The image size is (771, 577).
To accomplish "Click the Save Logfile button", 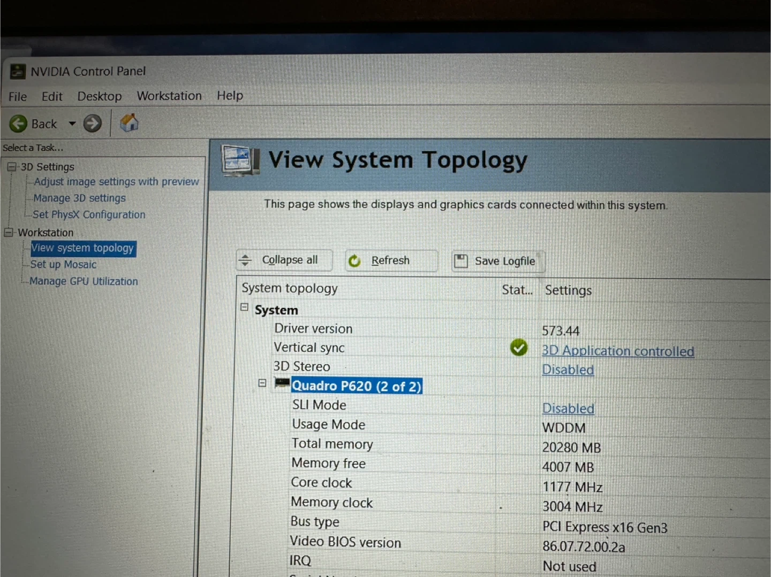I will [497, 261].
